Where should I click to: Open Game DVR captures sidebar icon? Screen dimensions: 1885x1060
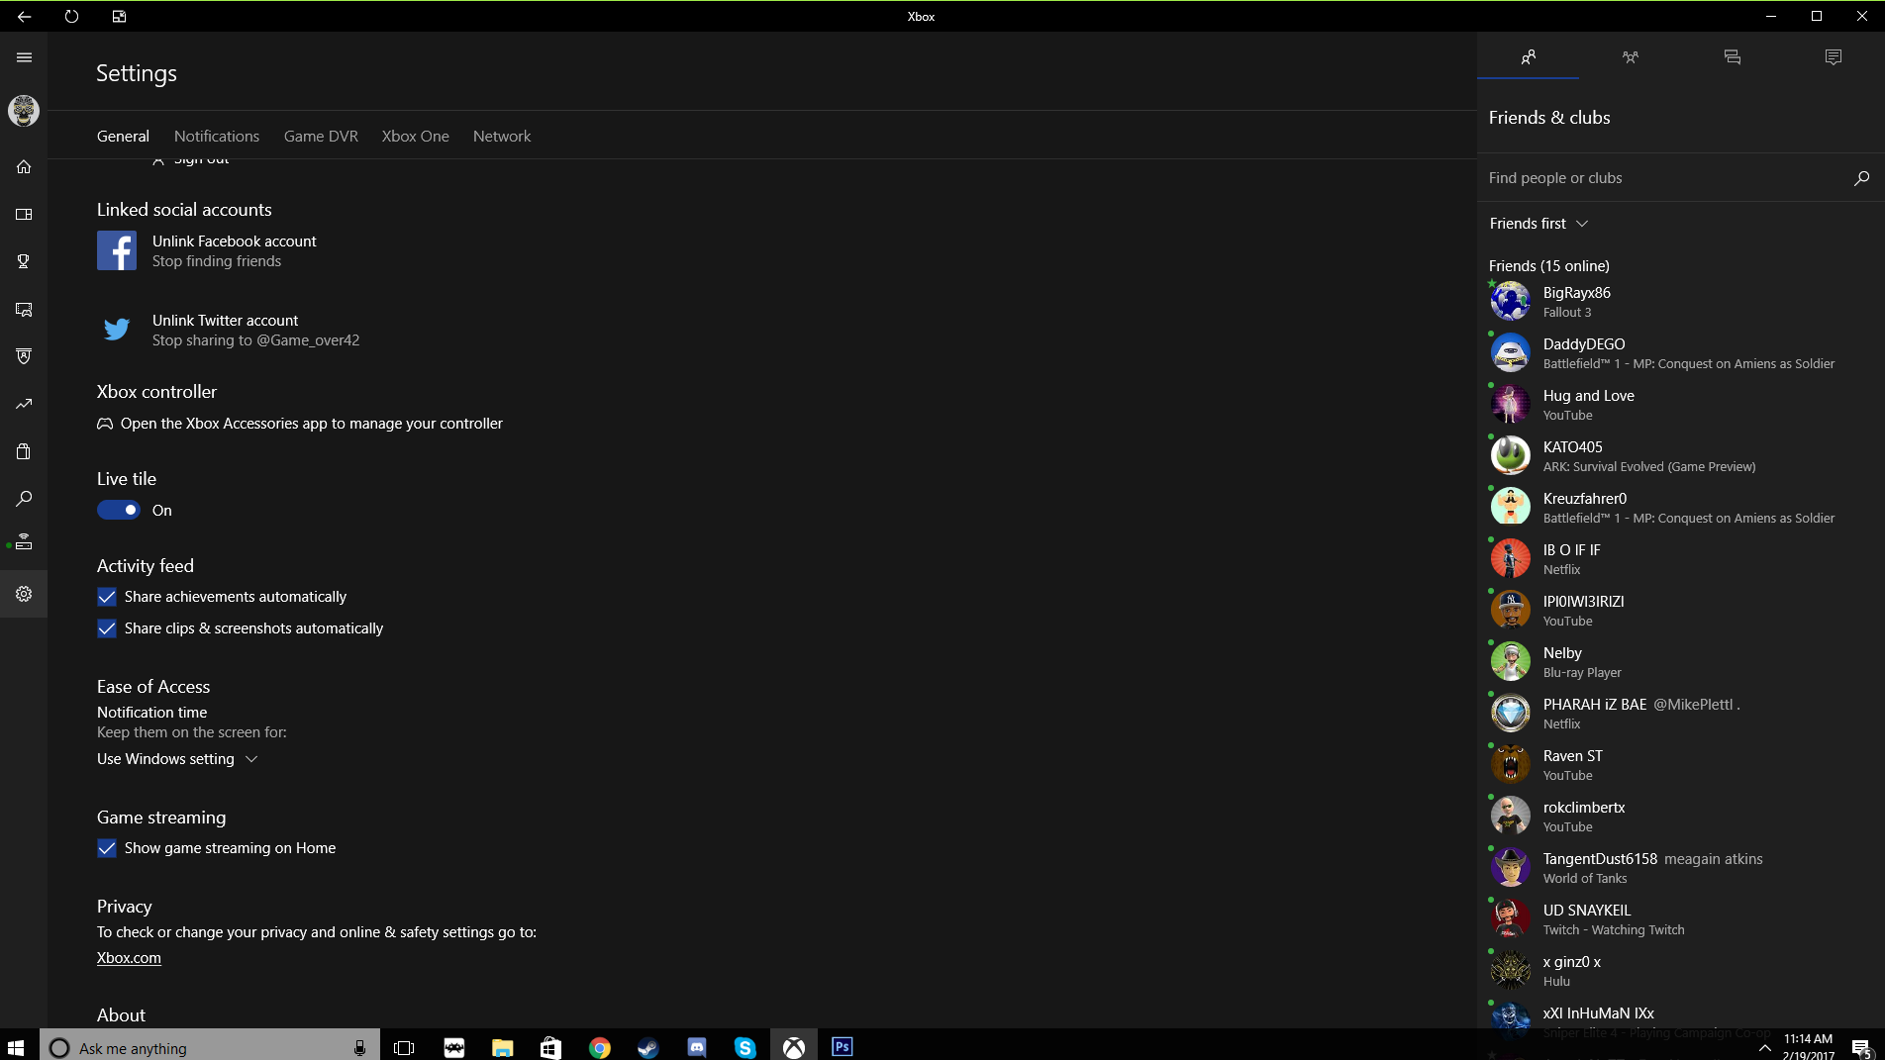24,309
